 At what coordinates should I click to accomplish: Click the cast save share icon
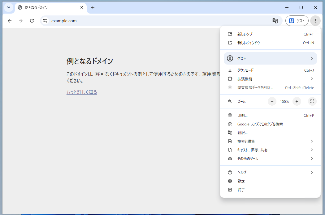coord(230,150)
